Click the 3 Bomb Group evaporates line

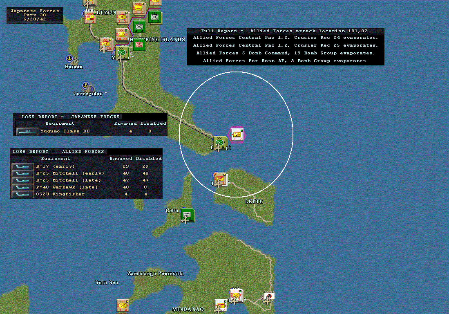click(285, 61)
